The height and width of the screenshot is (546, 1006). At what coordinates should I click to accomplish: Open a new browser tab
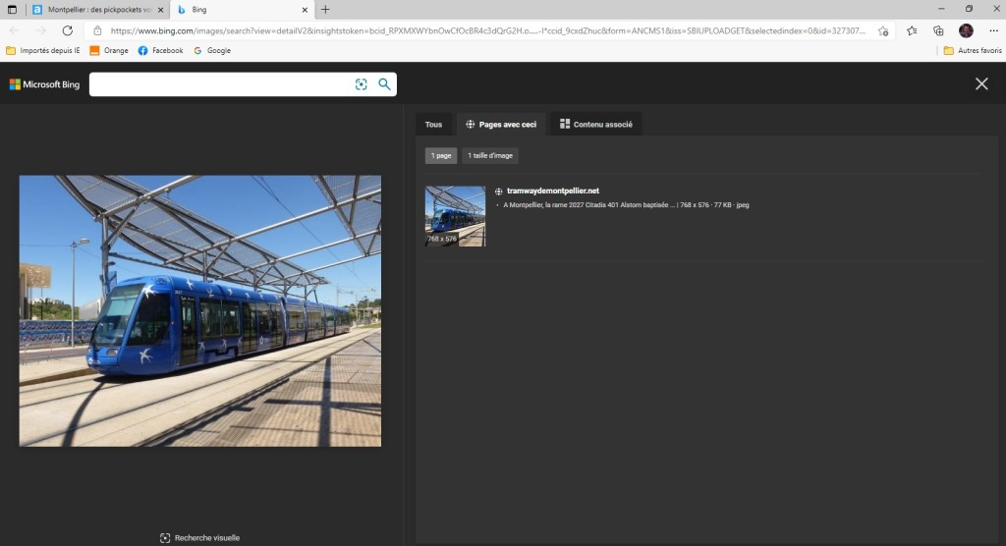click(325, 9)
